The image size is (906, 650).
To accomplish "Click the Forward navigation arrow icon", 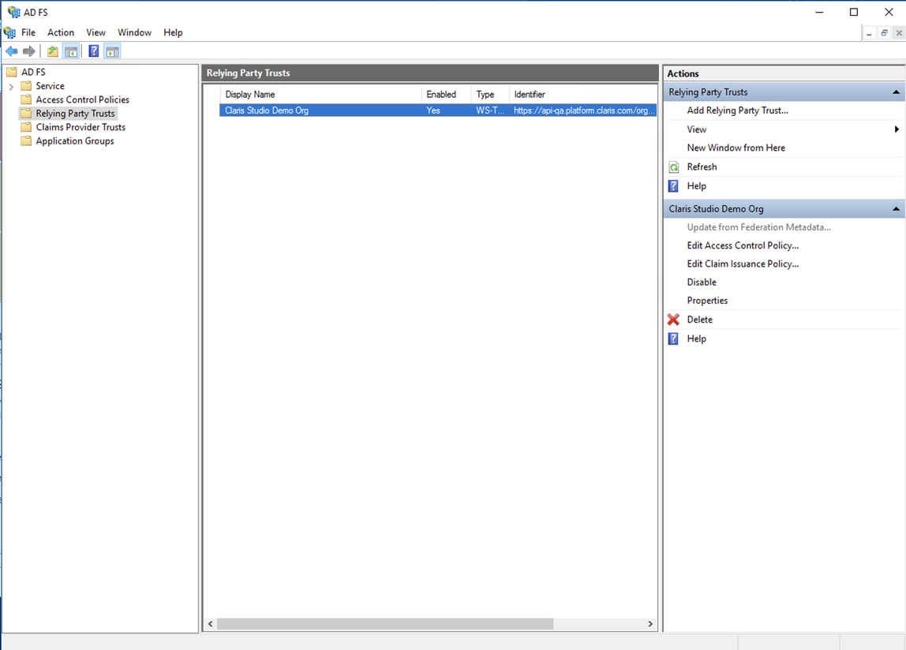I will [30, 50].
